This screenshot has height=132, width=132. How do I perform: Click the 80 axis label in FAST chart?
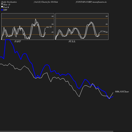(53, 16)
